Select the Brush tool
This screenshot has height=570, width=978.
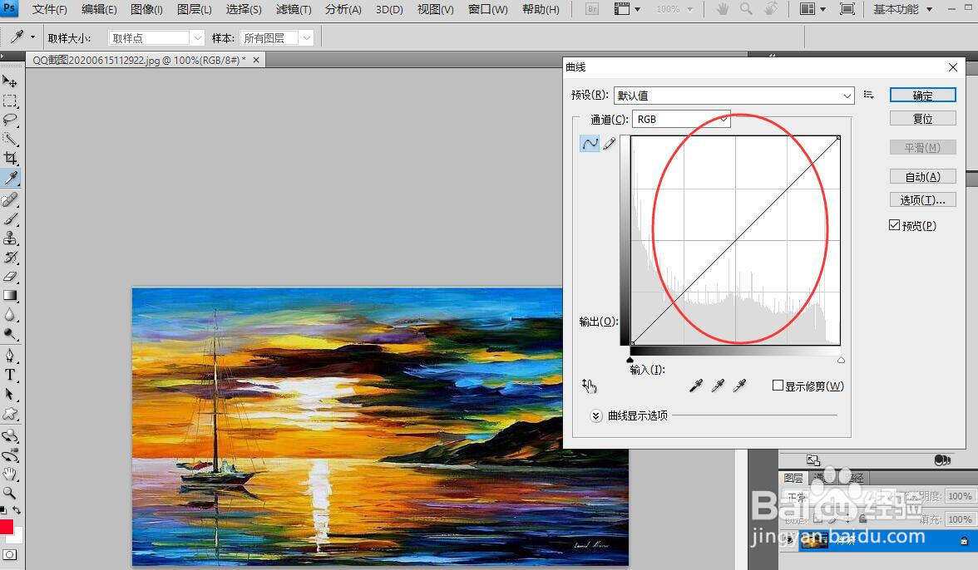(x=10, y=219)
